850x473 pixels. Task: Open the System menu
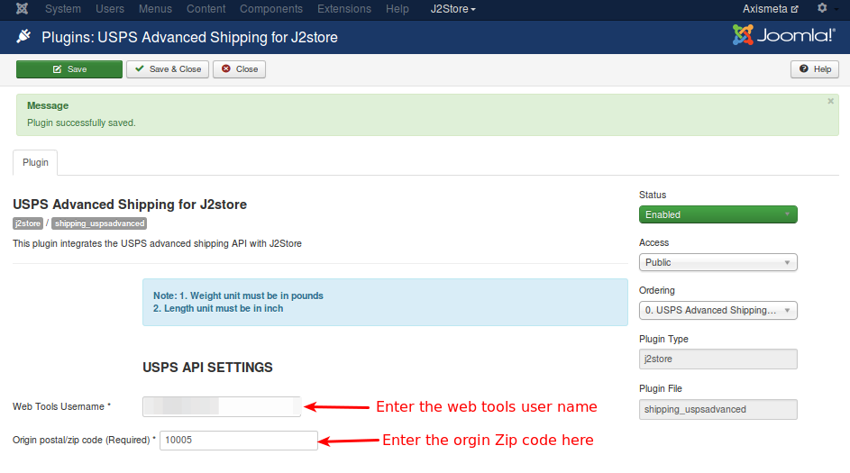coord(62,9)
